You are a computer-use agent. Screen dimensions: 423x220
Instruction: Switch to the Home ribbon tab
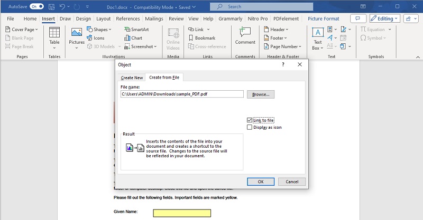(30, 18)
